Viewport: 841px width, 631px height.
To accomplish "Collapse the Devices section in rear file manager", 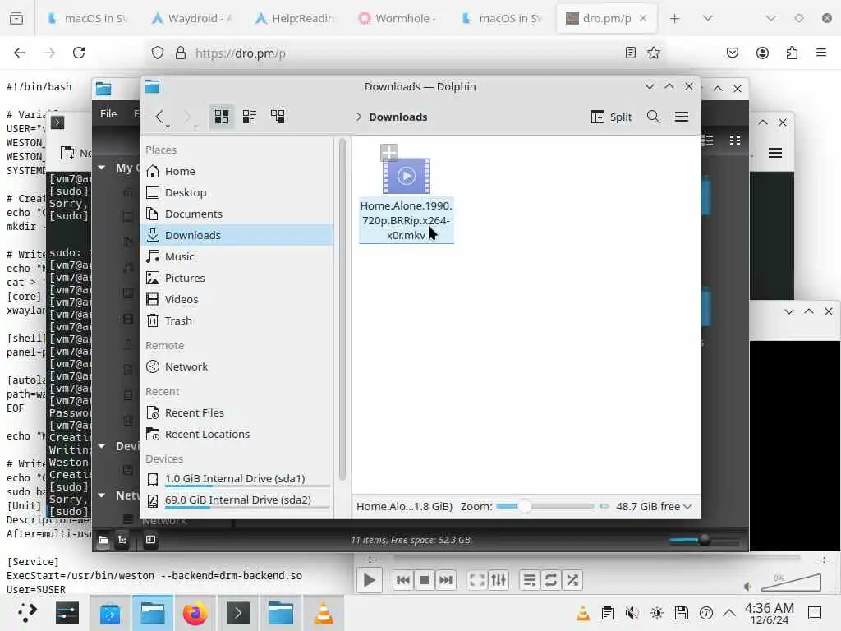I will point(101,446).
